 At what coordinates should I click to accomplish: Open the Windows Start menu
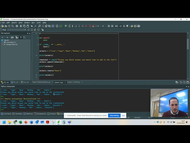click(x=4, y=122)
